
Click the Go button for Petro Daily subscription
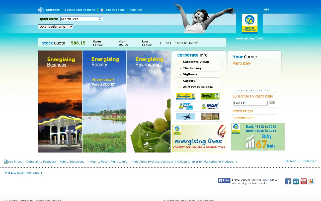[272, 102]
